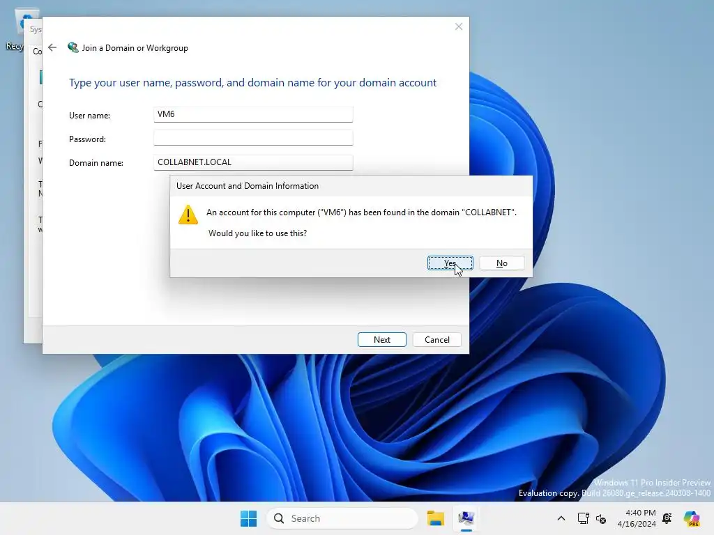
Task: Click Next in the domain wizard
Action: click(x=381, y=339)
